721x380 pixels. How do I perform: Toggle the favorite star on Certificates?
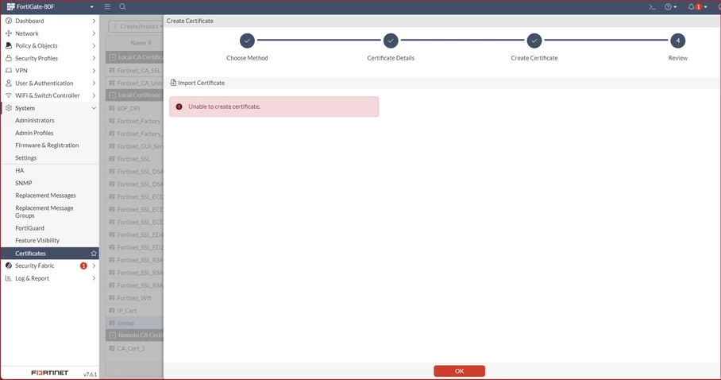(94, 254)
